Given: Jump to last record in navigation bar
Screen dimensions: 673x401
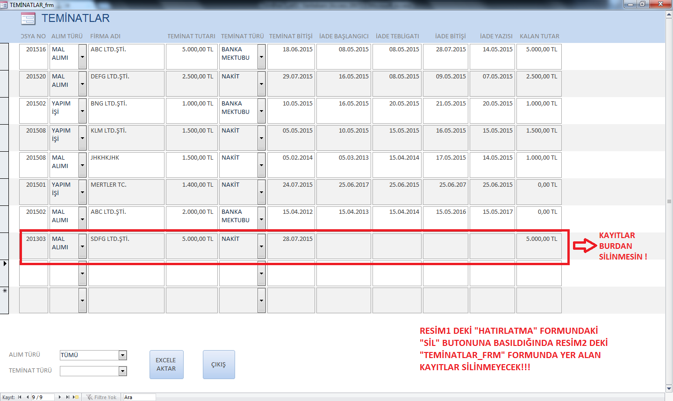Looking at the screenshot, I should point(68,397).
